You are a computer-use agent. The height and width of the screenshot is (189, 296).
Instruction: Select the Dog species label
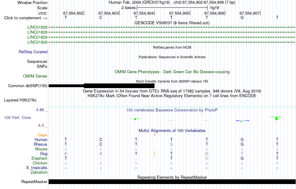pyautogui.click(x=44, y=154)
